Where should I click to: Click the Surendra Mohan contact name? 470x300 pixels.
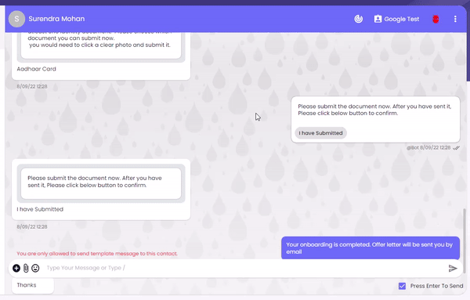[x=56, y=19]
